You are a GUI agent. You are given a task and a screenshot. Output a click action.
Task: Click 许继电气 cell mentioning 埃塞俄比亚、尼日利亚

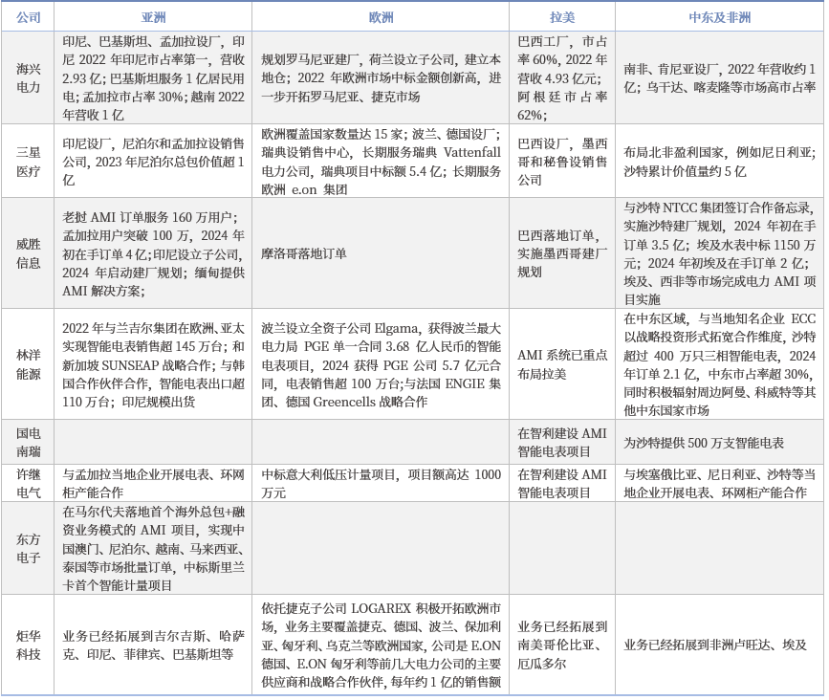click(720, 483)
